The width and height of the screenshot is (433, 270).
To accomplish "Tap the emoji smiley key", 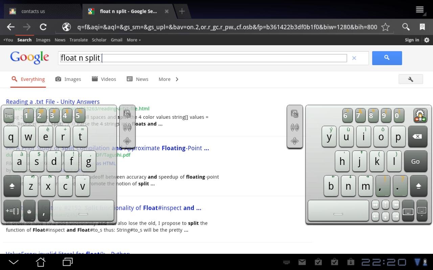I will 29,211.
